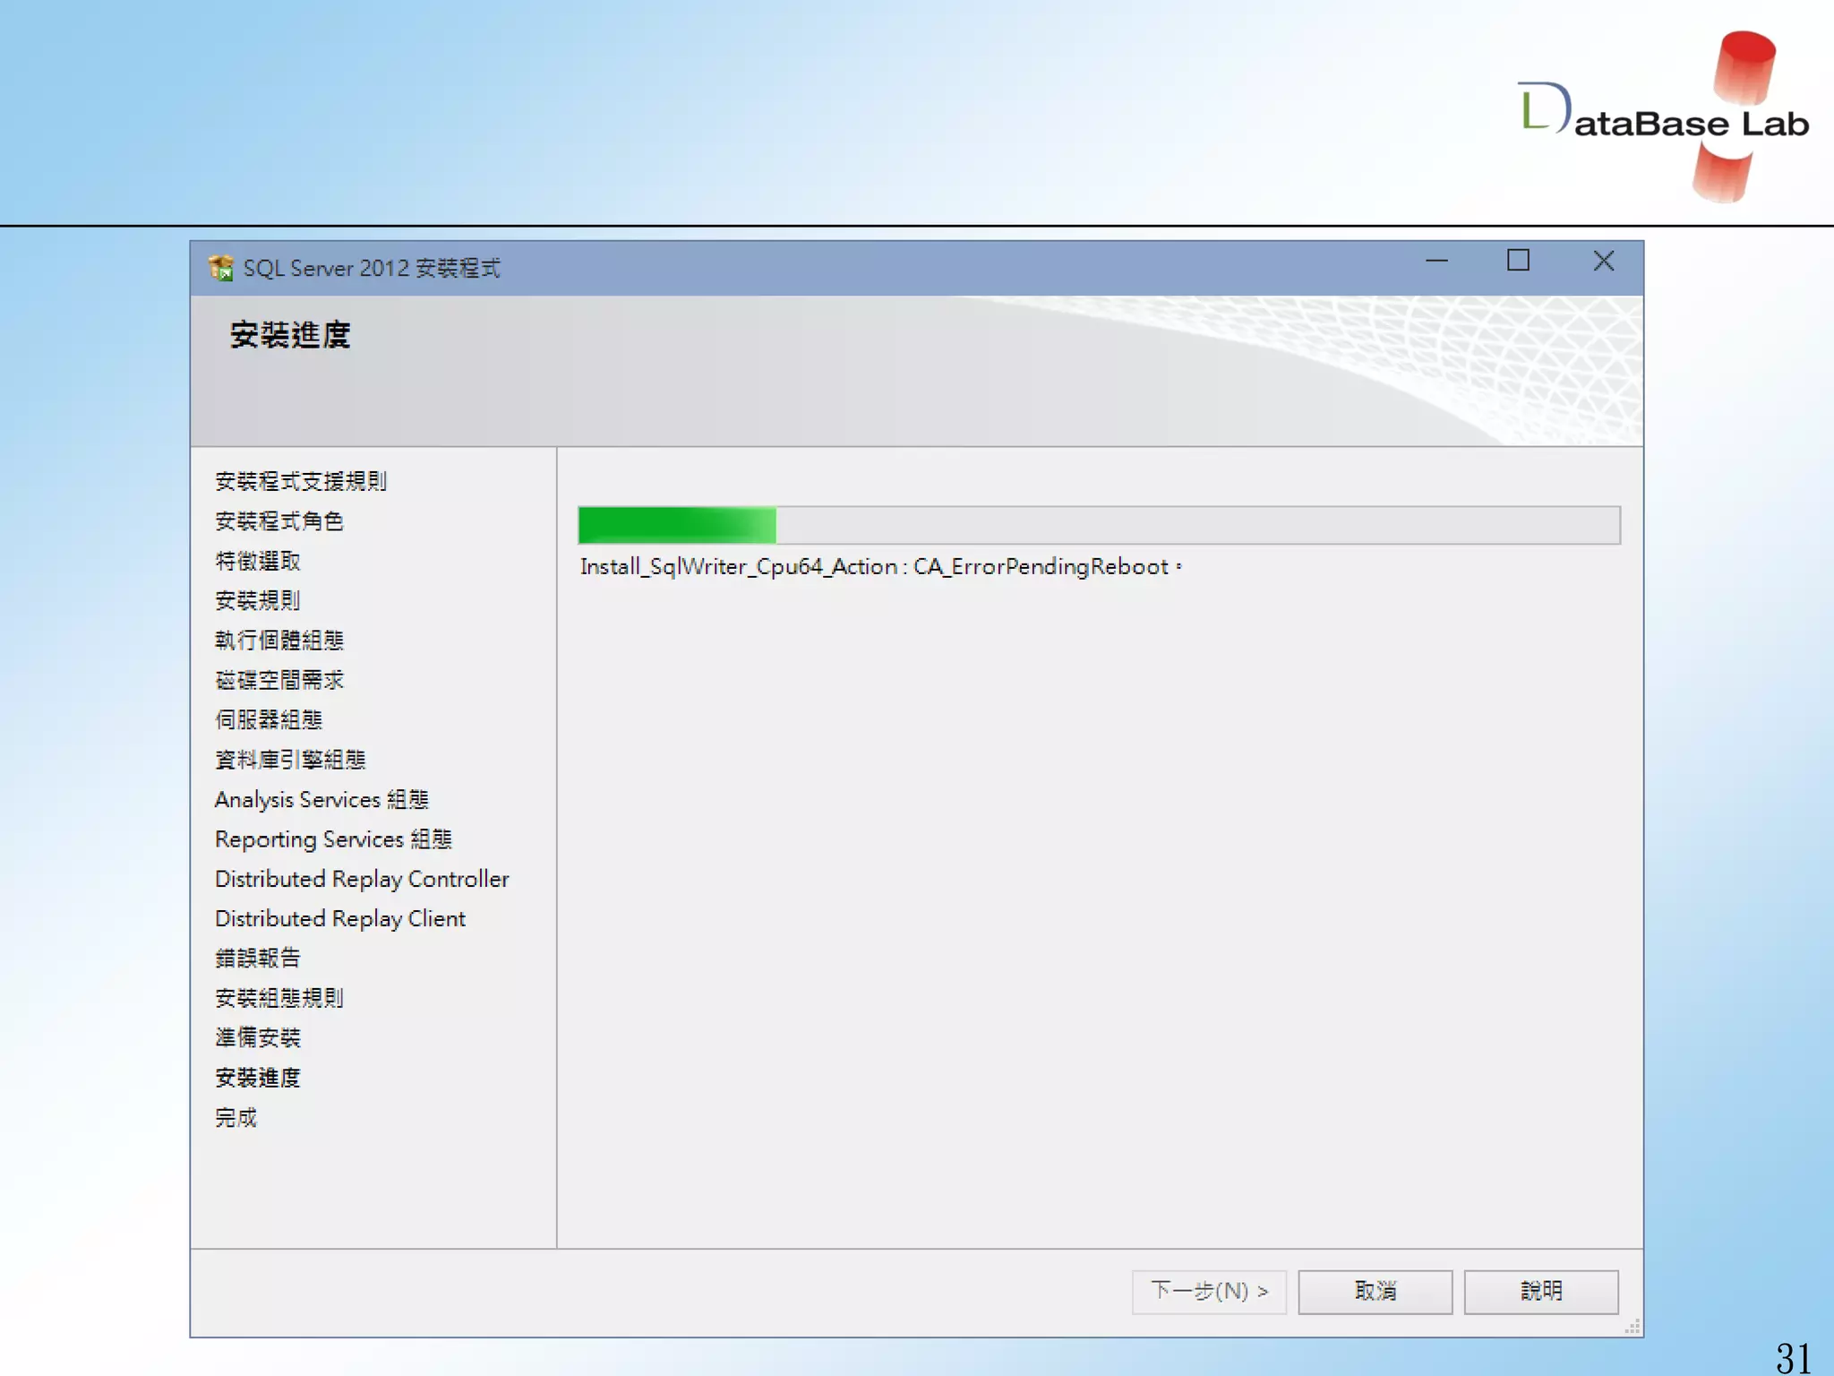Click the green installation progress bar
The width and height of the screenshot is (1834, 1376).
[1099, 525]
